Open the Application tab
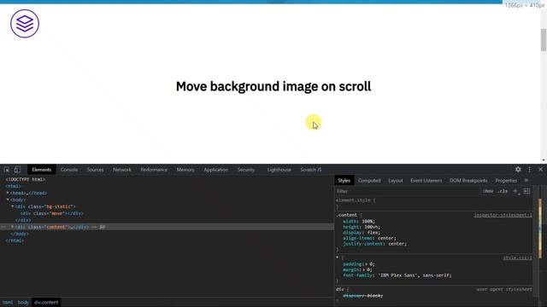The height and width of the screenshot is (307, 547). [216, 170]
